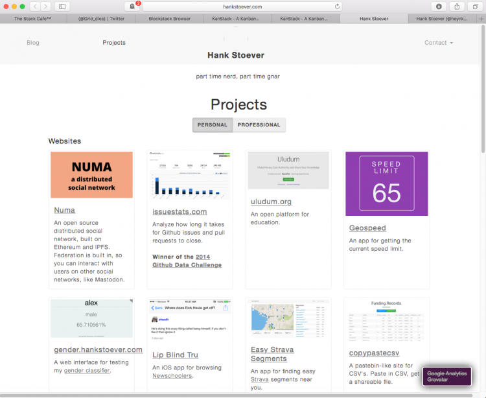Image resolution: width=486 pixels, height=398 pixels.
Task: Open the Funding Records thumbnail
Action: click(386, 321)
